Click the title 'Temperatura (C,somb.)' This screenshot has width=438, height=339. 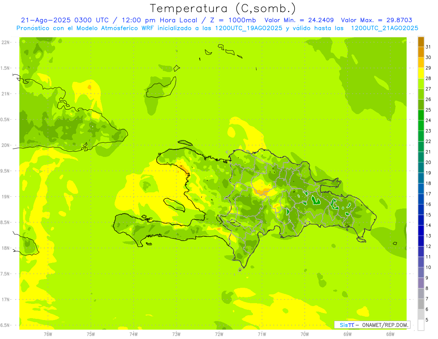point(223,8)
